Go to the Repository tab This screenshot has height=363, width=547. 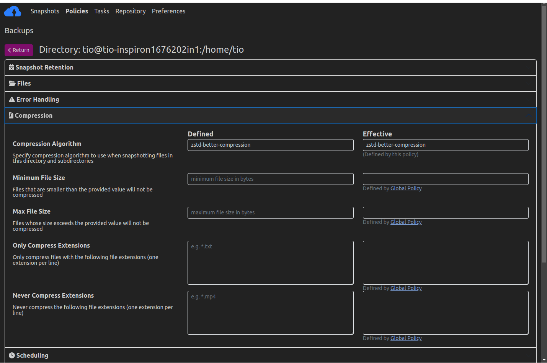(131, 11)
